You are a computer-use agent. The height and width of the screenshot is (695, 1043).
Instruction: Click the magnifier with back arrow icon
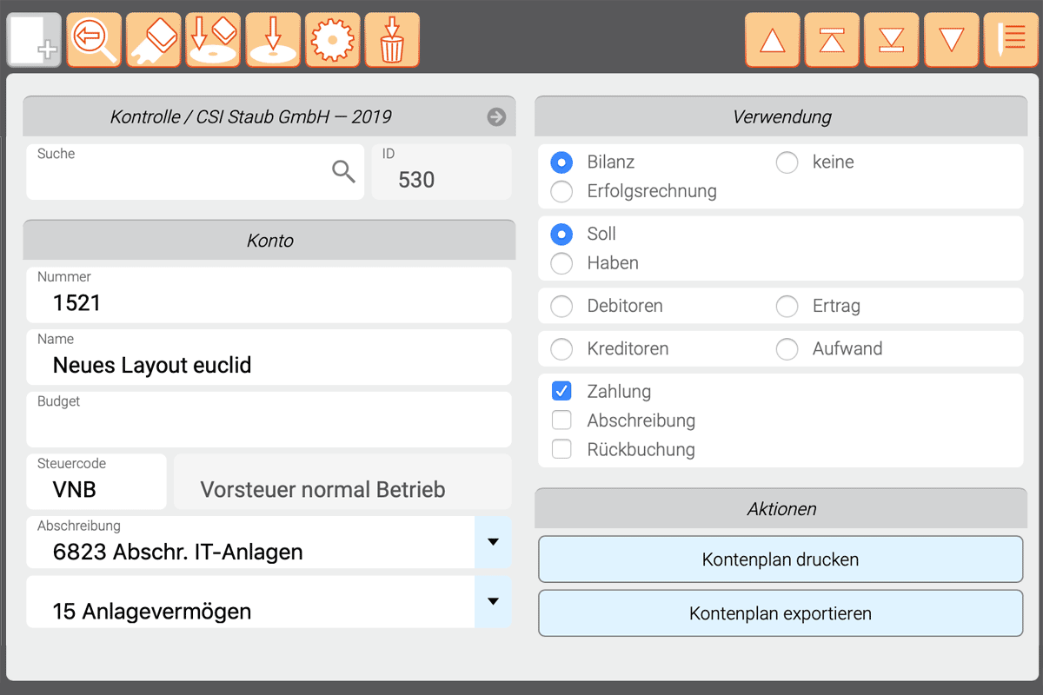94,40
